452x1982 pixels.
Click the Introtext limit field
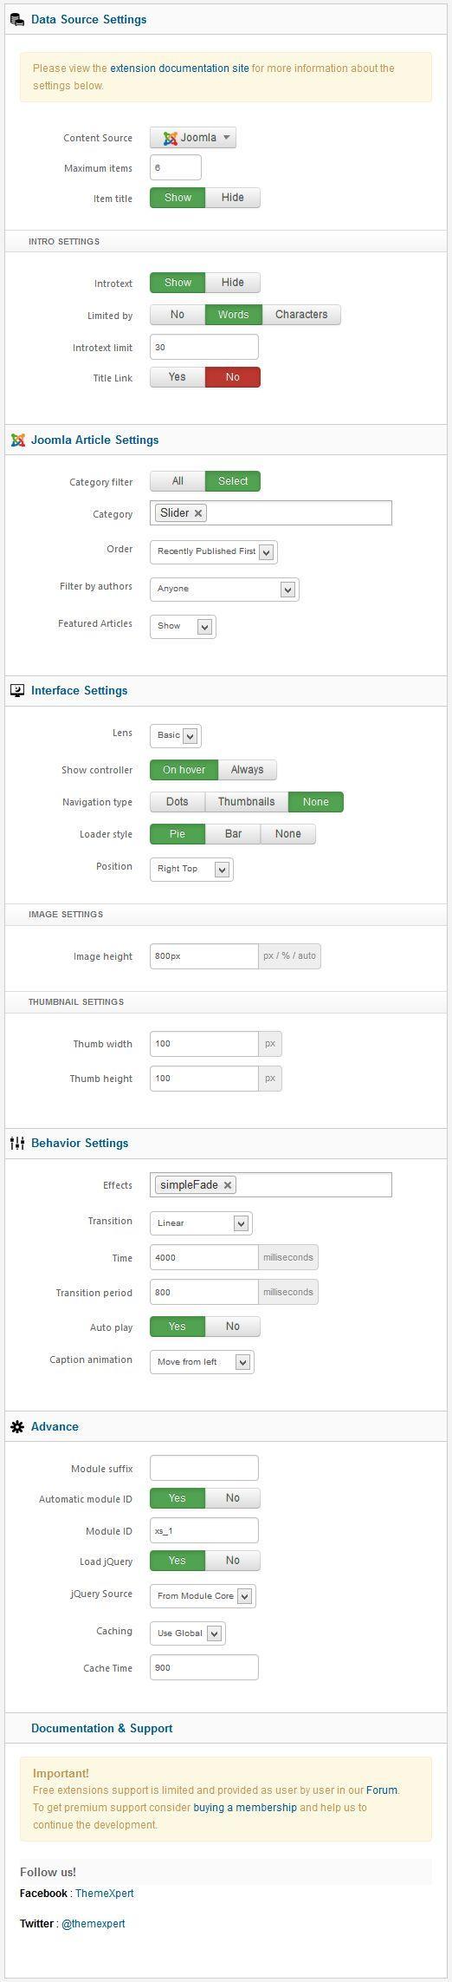coord(204,347)
